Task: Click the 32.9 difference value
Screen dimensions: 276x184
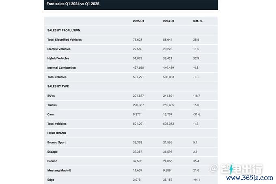Action: click(196, 58)
